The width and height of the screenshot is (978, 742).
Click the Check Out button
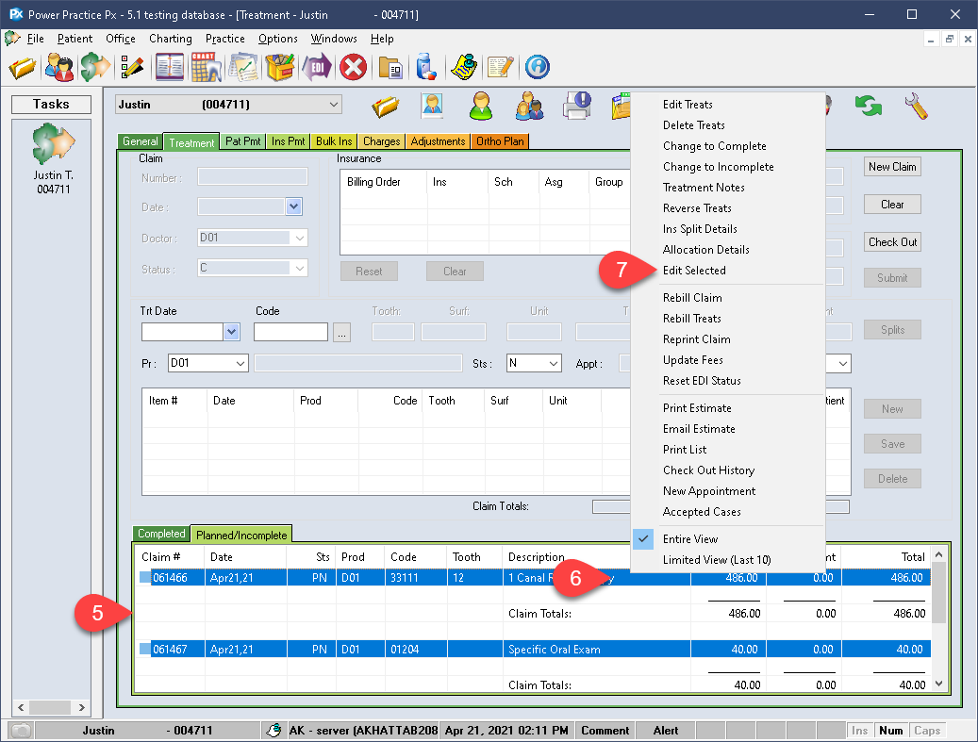click(x=892, y=242)
